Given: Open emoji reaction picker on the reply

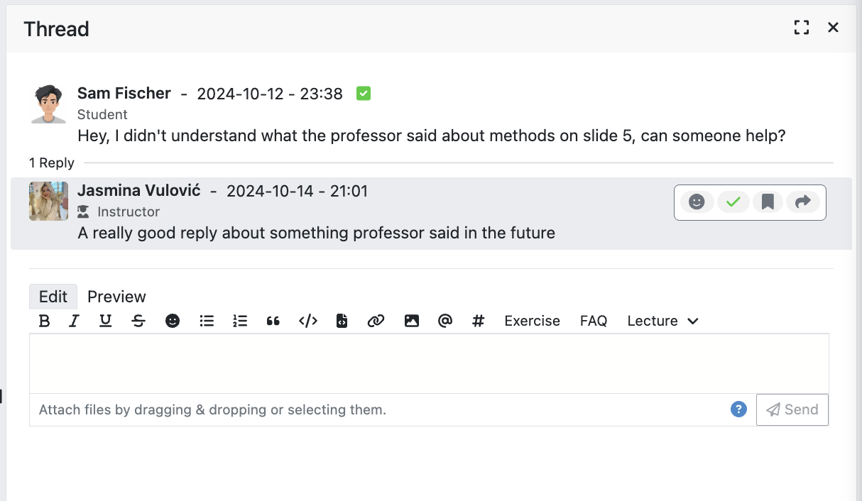Looking at the screenshot, I should click(x=697, y=202).
